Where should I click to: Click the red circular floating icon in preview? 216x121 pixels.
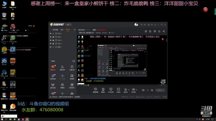163,39
